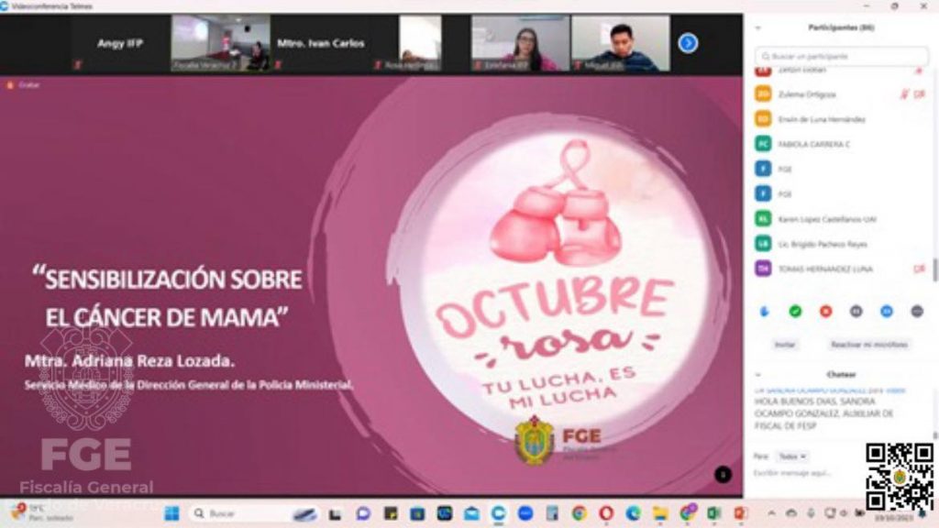Open the weather widget on the taskbar
The width and height of the screenshot is (939, 528).
tap(42, 513)
